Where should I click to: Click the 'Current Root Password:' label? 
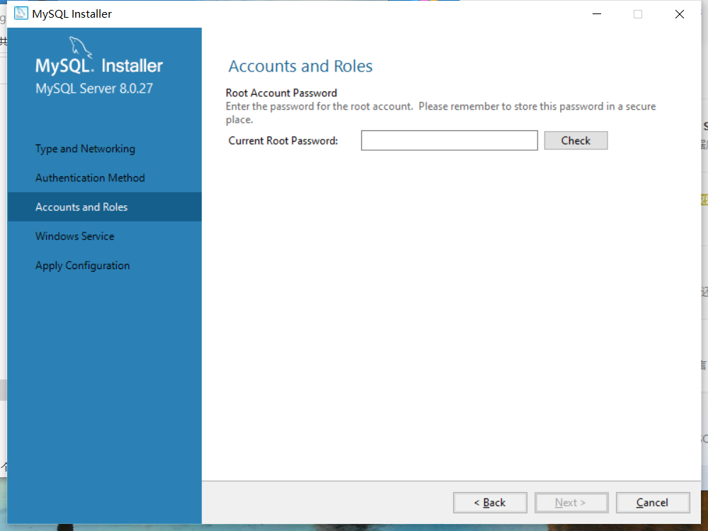(x=283, y=141)
